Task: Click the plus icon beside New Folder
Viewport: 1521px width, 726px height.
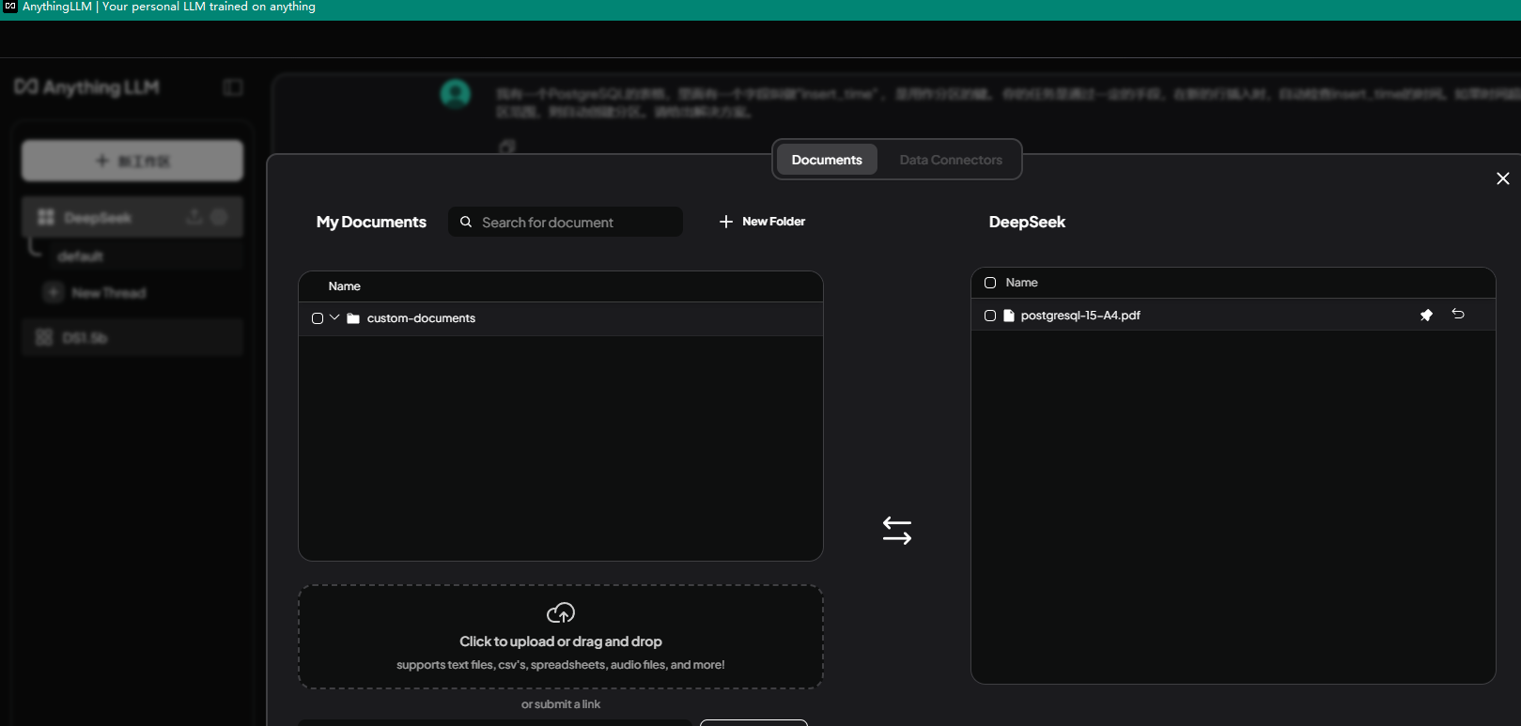Action: coord(726,222)
